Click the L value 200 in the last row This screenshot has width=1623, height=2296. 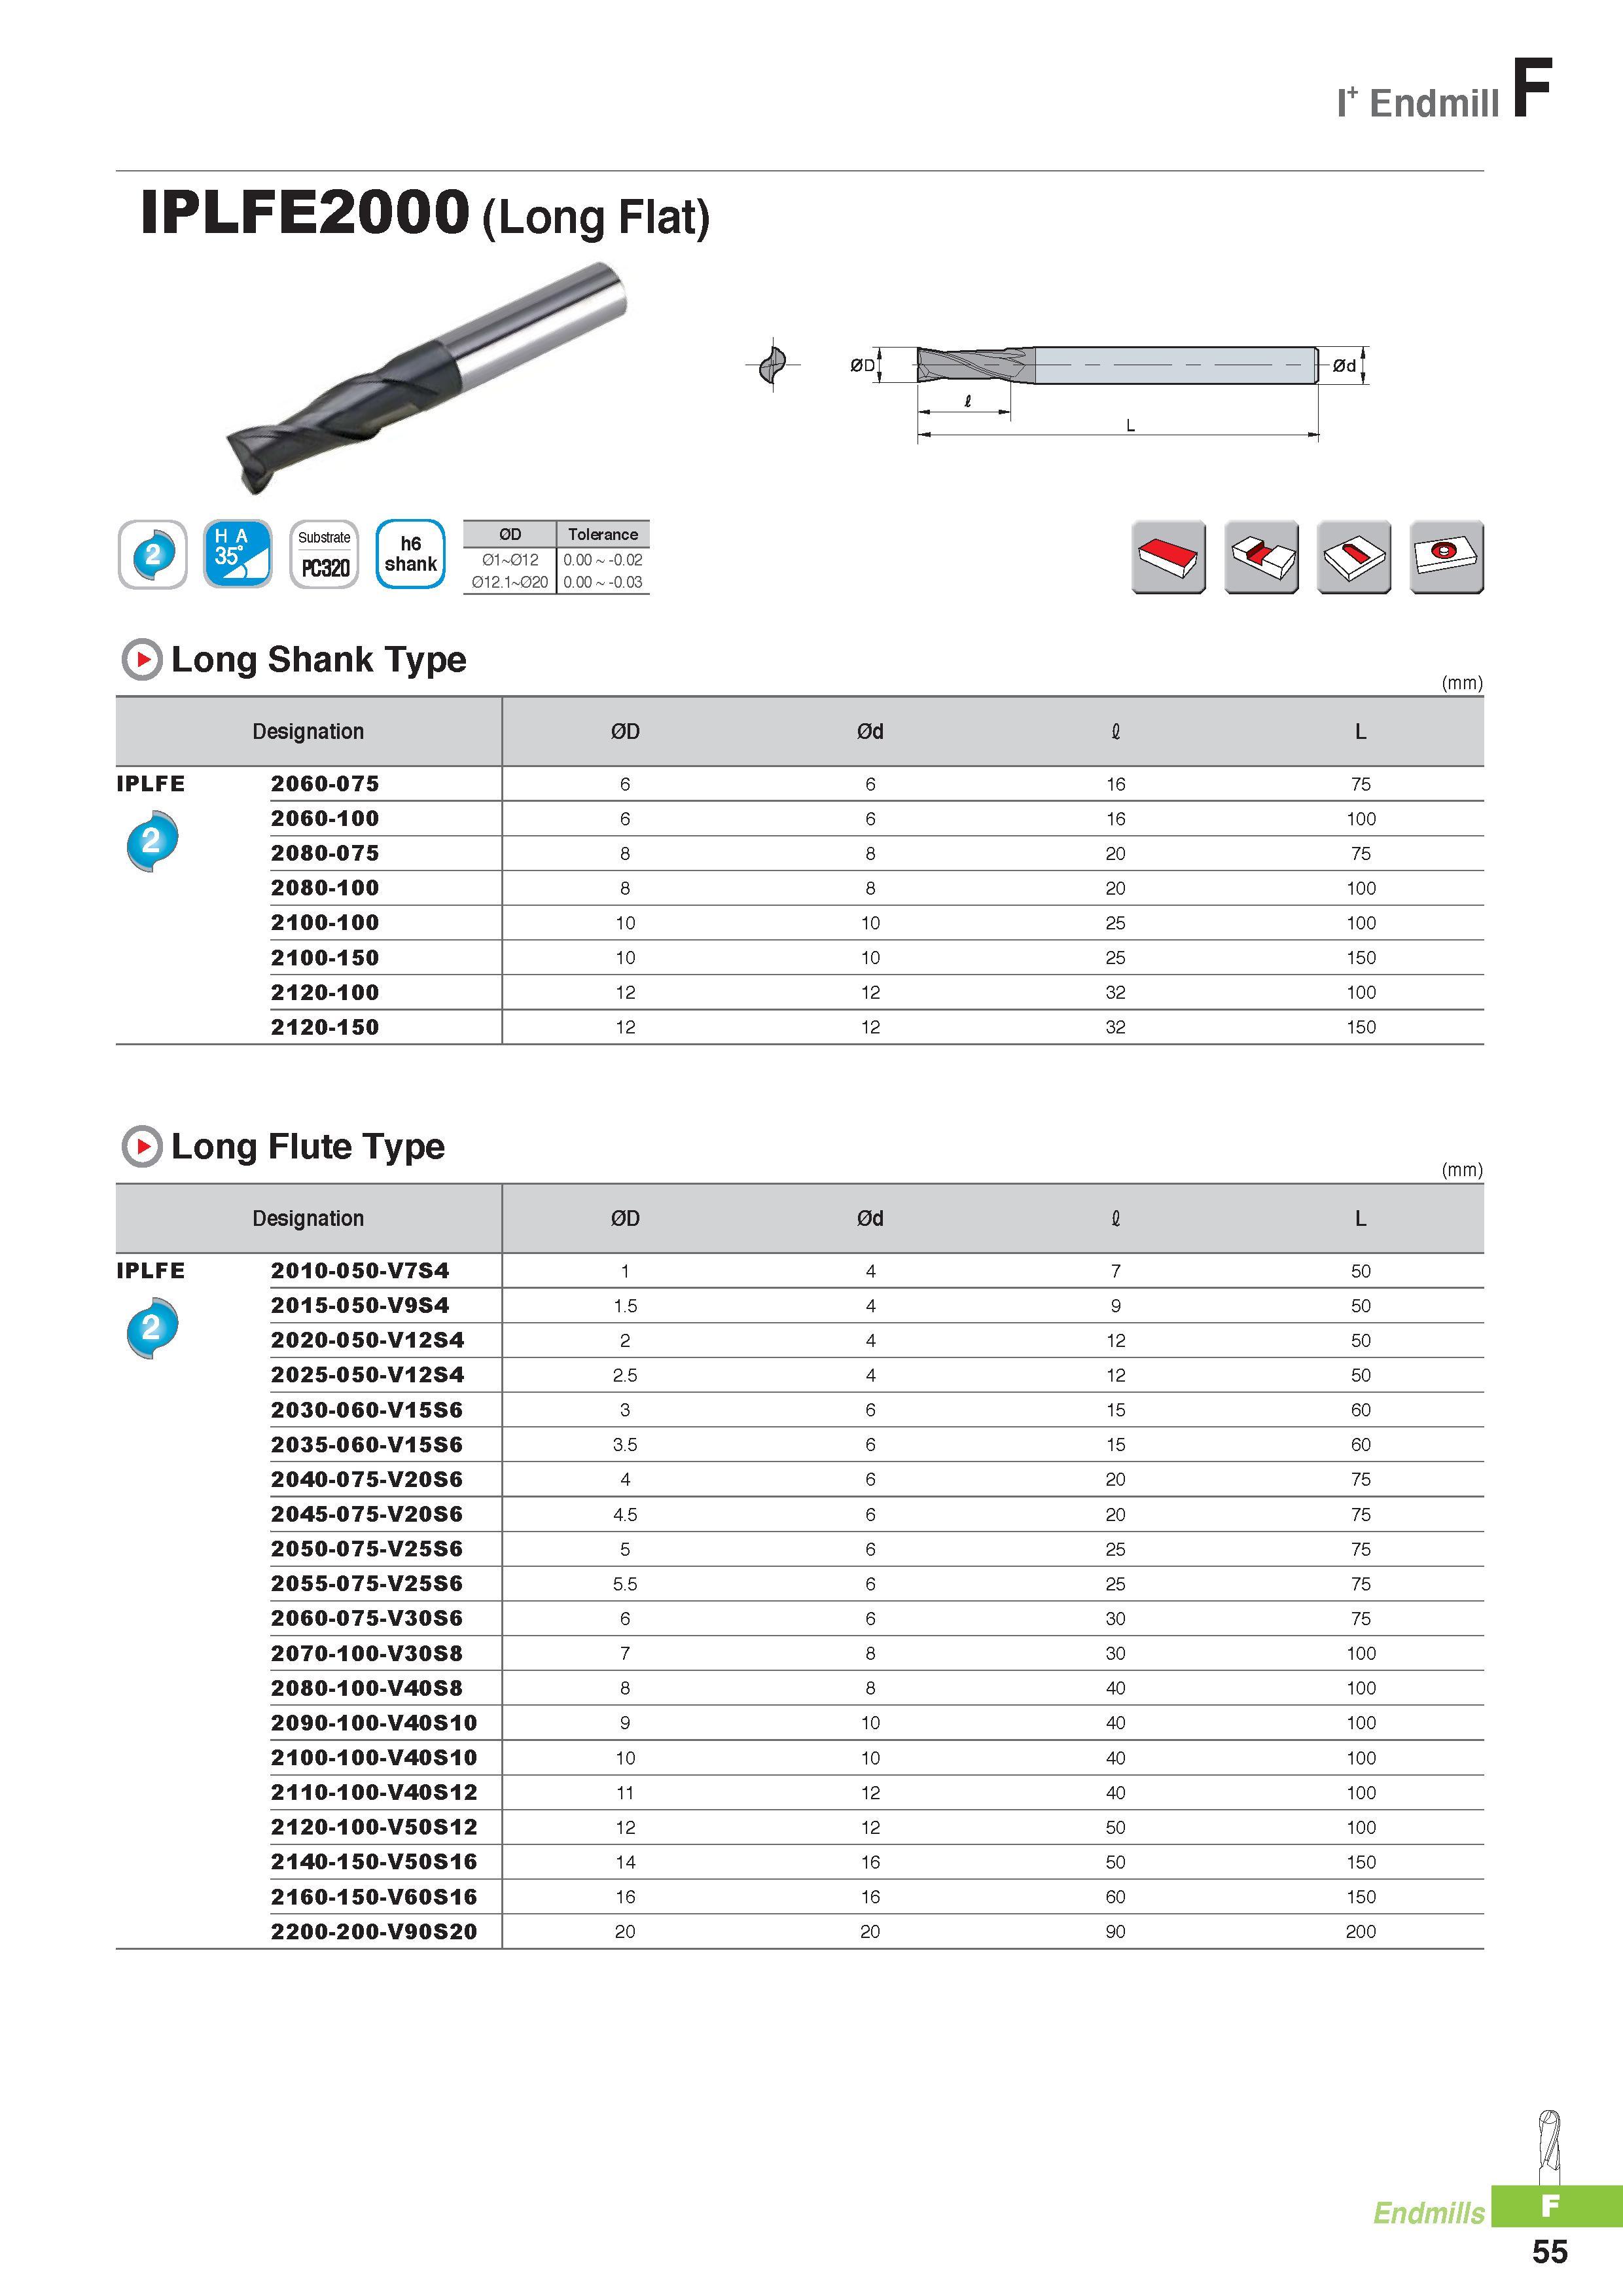pos(1360,1932)
